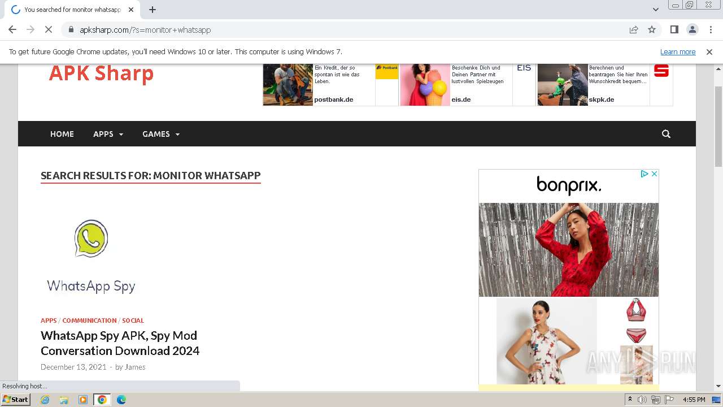This screenshot has height=407, width=723.
Task: Open the December 13, 2021 date link
Action: click(73, 367)
